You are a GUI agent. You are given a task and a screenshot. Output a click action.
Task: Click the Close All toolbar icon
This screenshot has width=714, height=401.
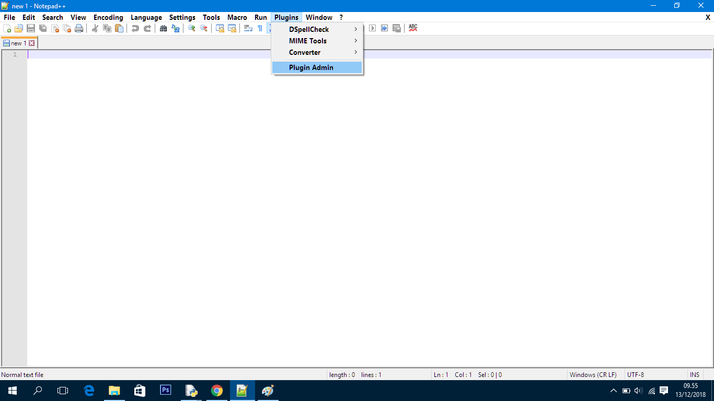tap(67, 28)
